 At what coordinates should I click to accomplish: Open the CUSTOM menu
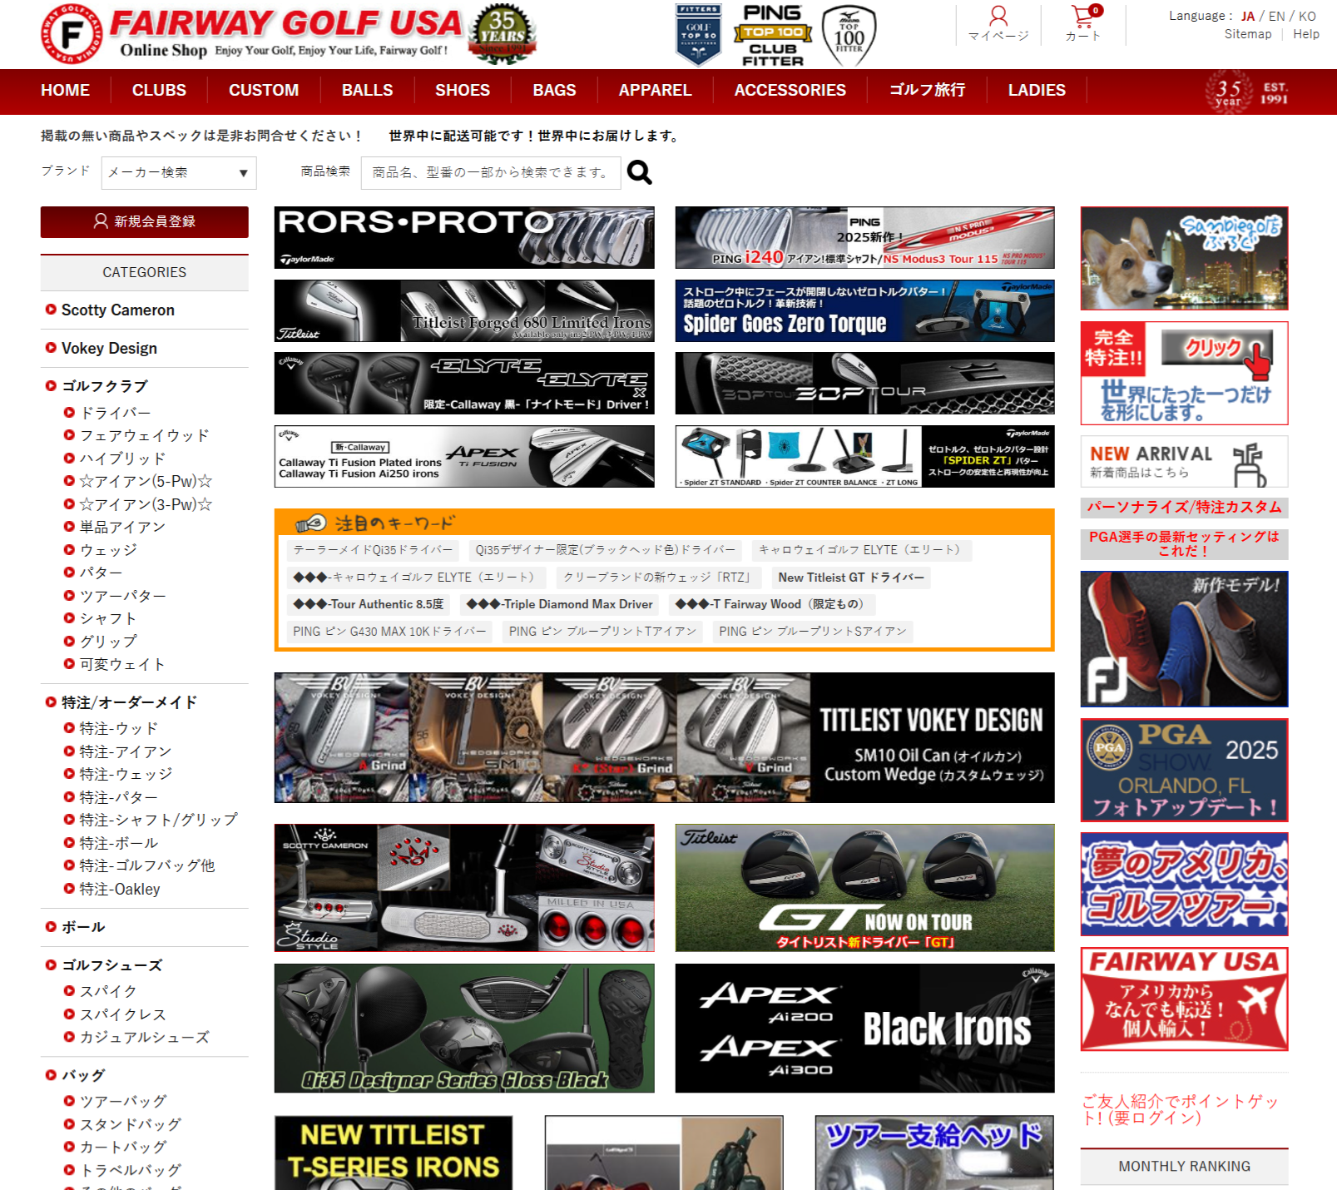pos(264,90)
